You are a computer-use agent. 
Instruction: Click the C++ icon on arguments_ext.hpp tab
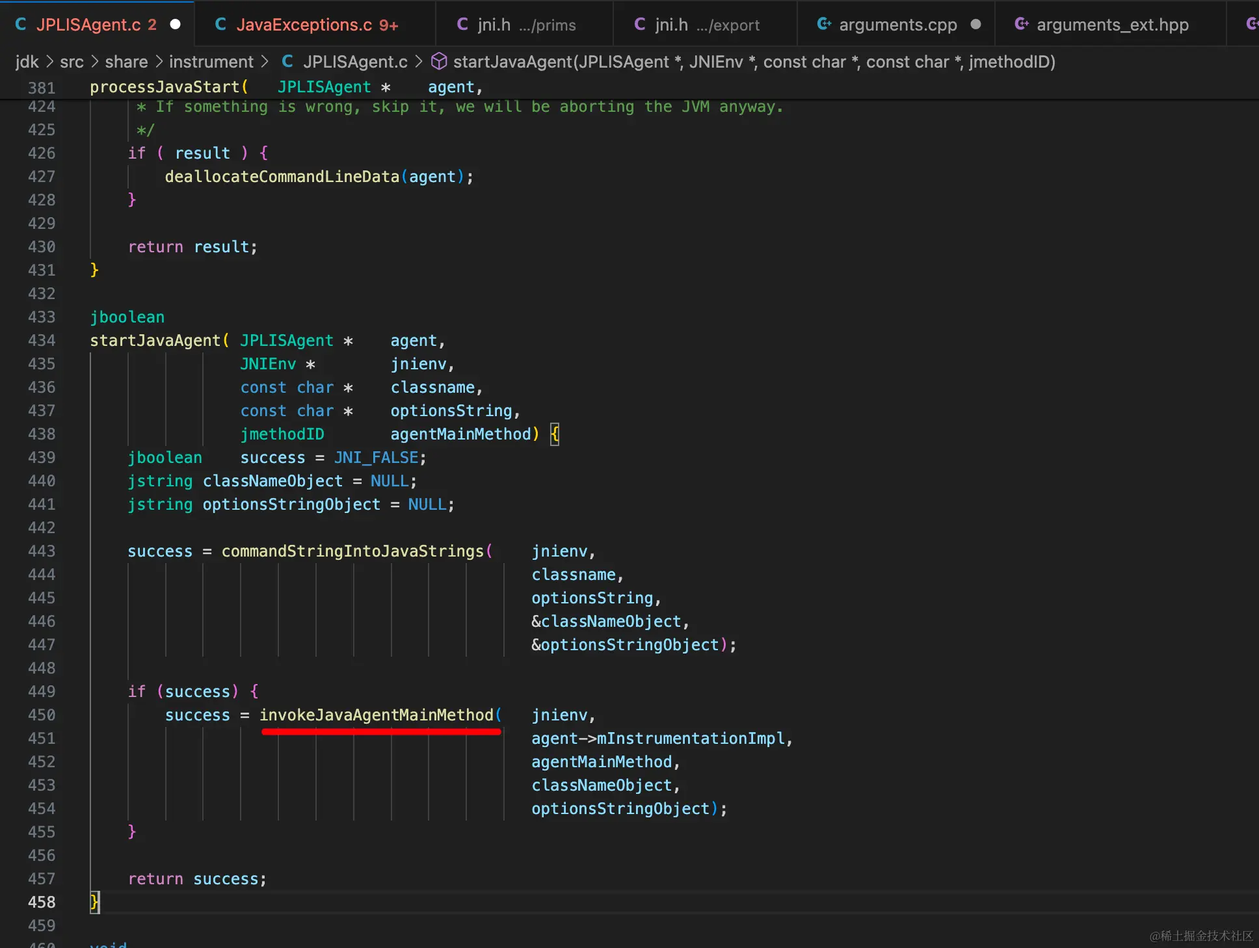1022,25
